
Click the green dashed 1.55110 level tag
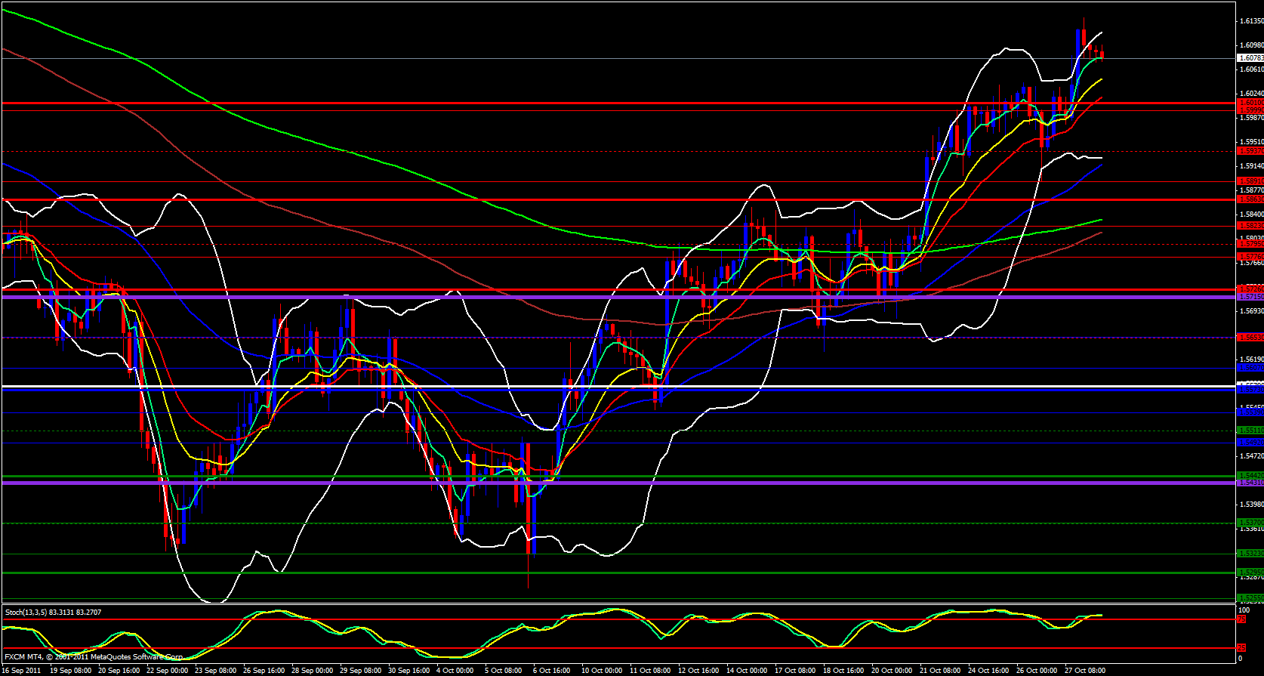[1250, 430]
